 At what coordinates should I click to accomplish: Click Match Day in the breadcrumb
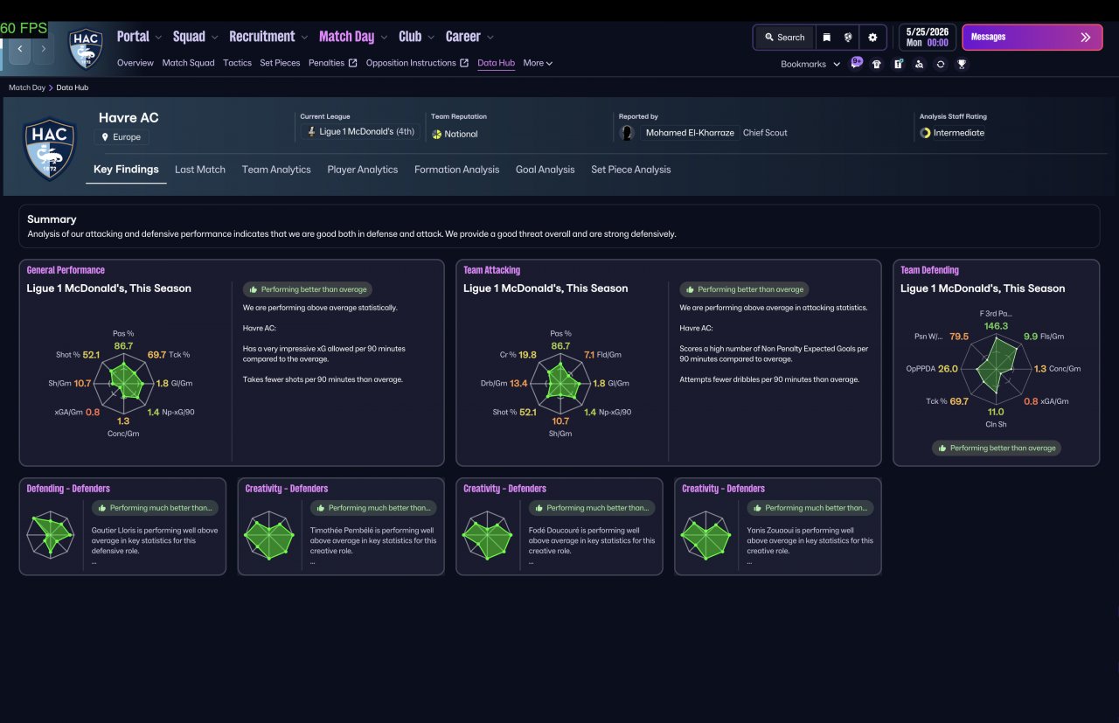[27, 87]
